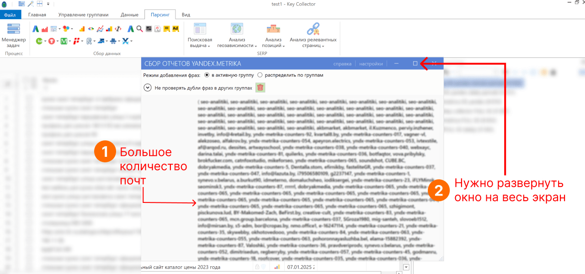Select the Парсинг tab
This screenshot has width=585, height=274.
tap(160, 15)
